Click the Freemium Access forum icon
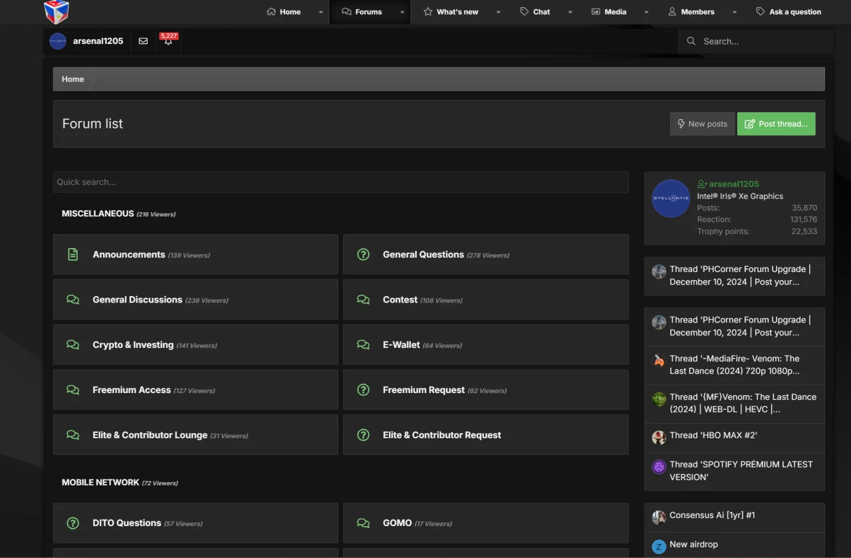 point(73,390)
